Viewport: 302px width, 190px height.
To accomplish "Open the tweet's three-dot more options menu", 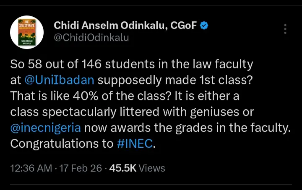I will [285, 29].
